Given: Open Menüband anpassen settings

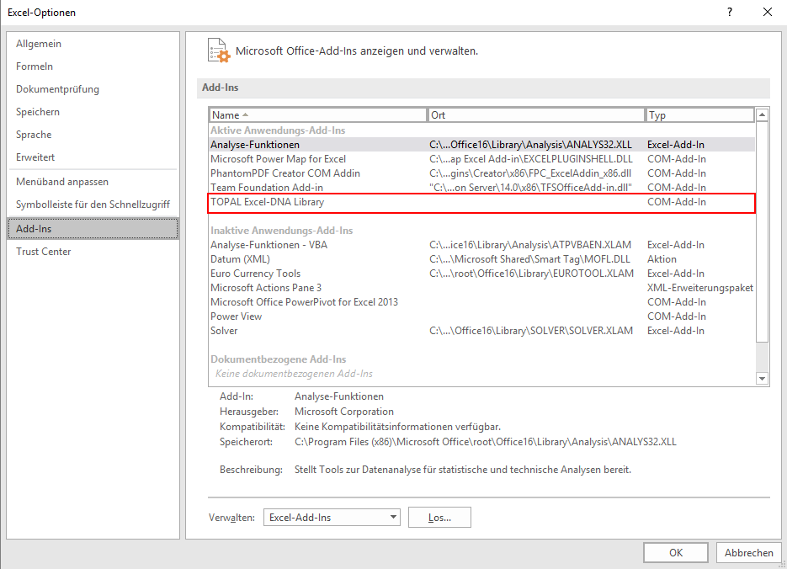Looking at the screenshot, I should tap(62, 182).
